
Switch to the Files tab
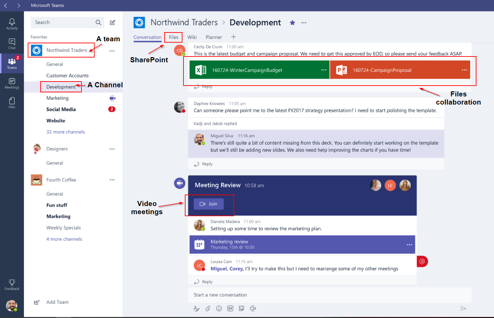[174, 37]
